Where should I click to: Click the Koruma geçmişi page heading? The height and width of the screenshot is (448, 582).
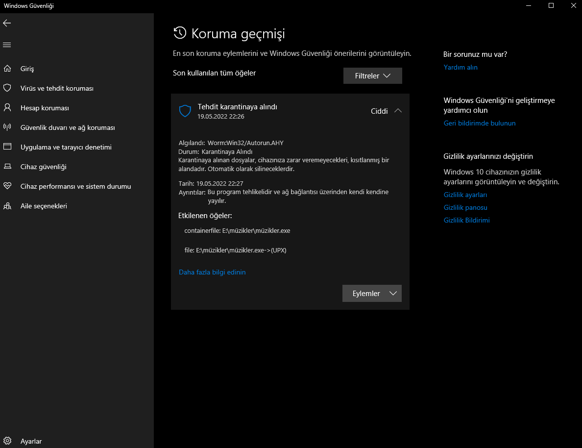click(x=238, y=33)
